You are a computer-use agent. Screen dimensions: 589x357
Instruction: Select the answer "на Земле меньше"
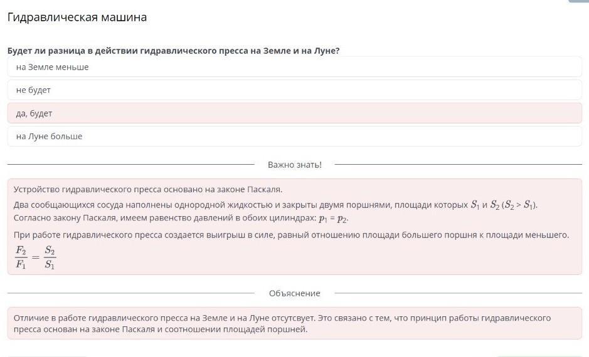[53, 67]
